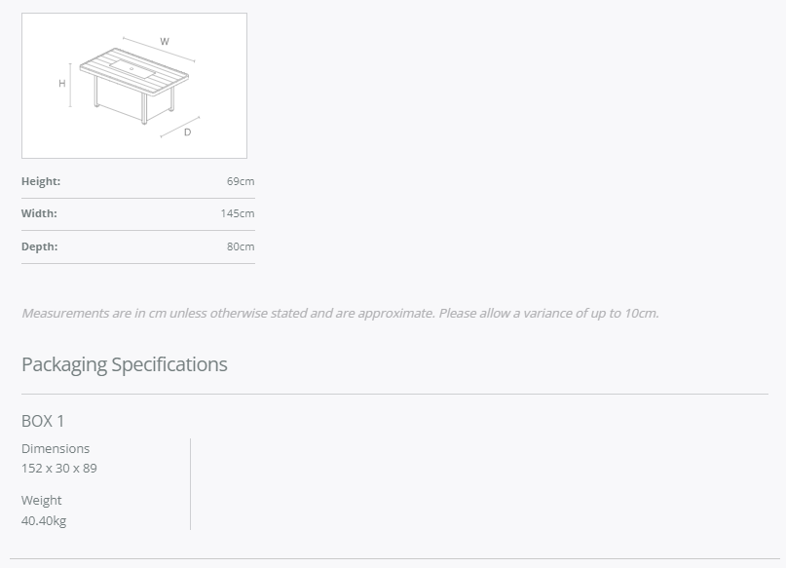
Task: Click the W width label in diagram
Action: coord(165,42)
